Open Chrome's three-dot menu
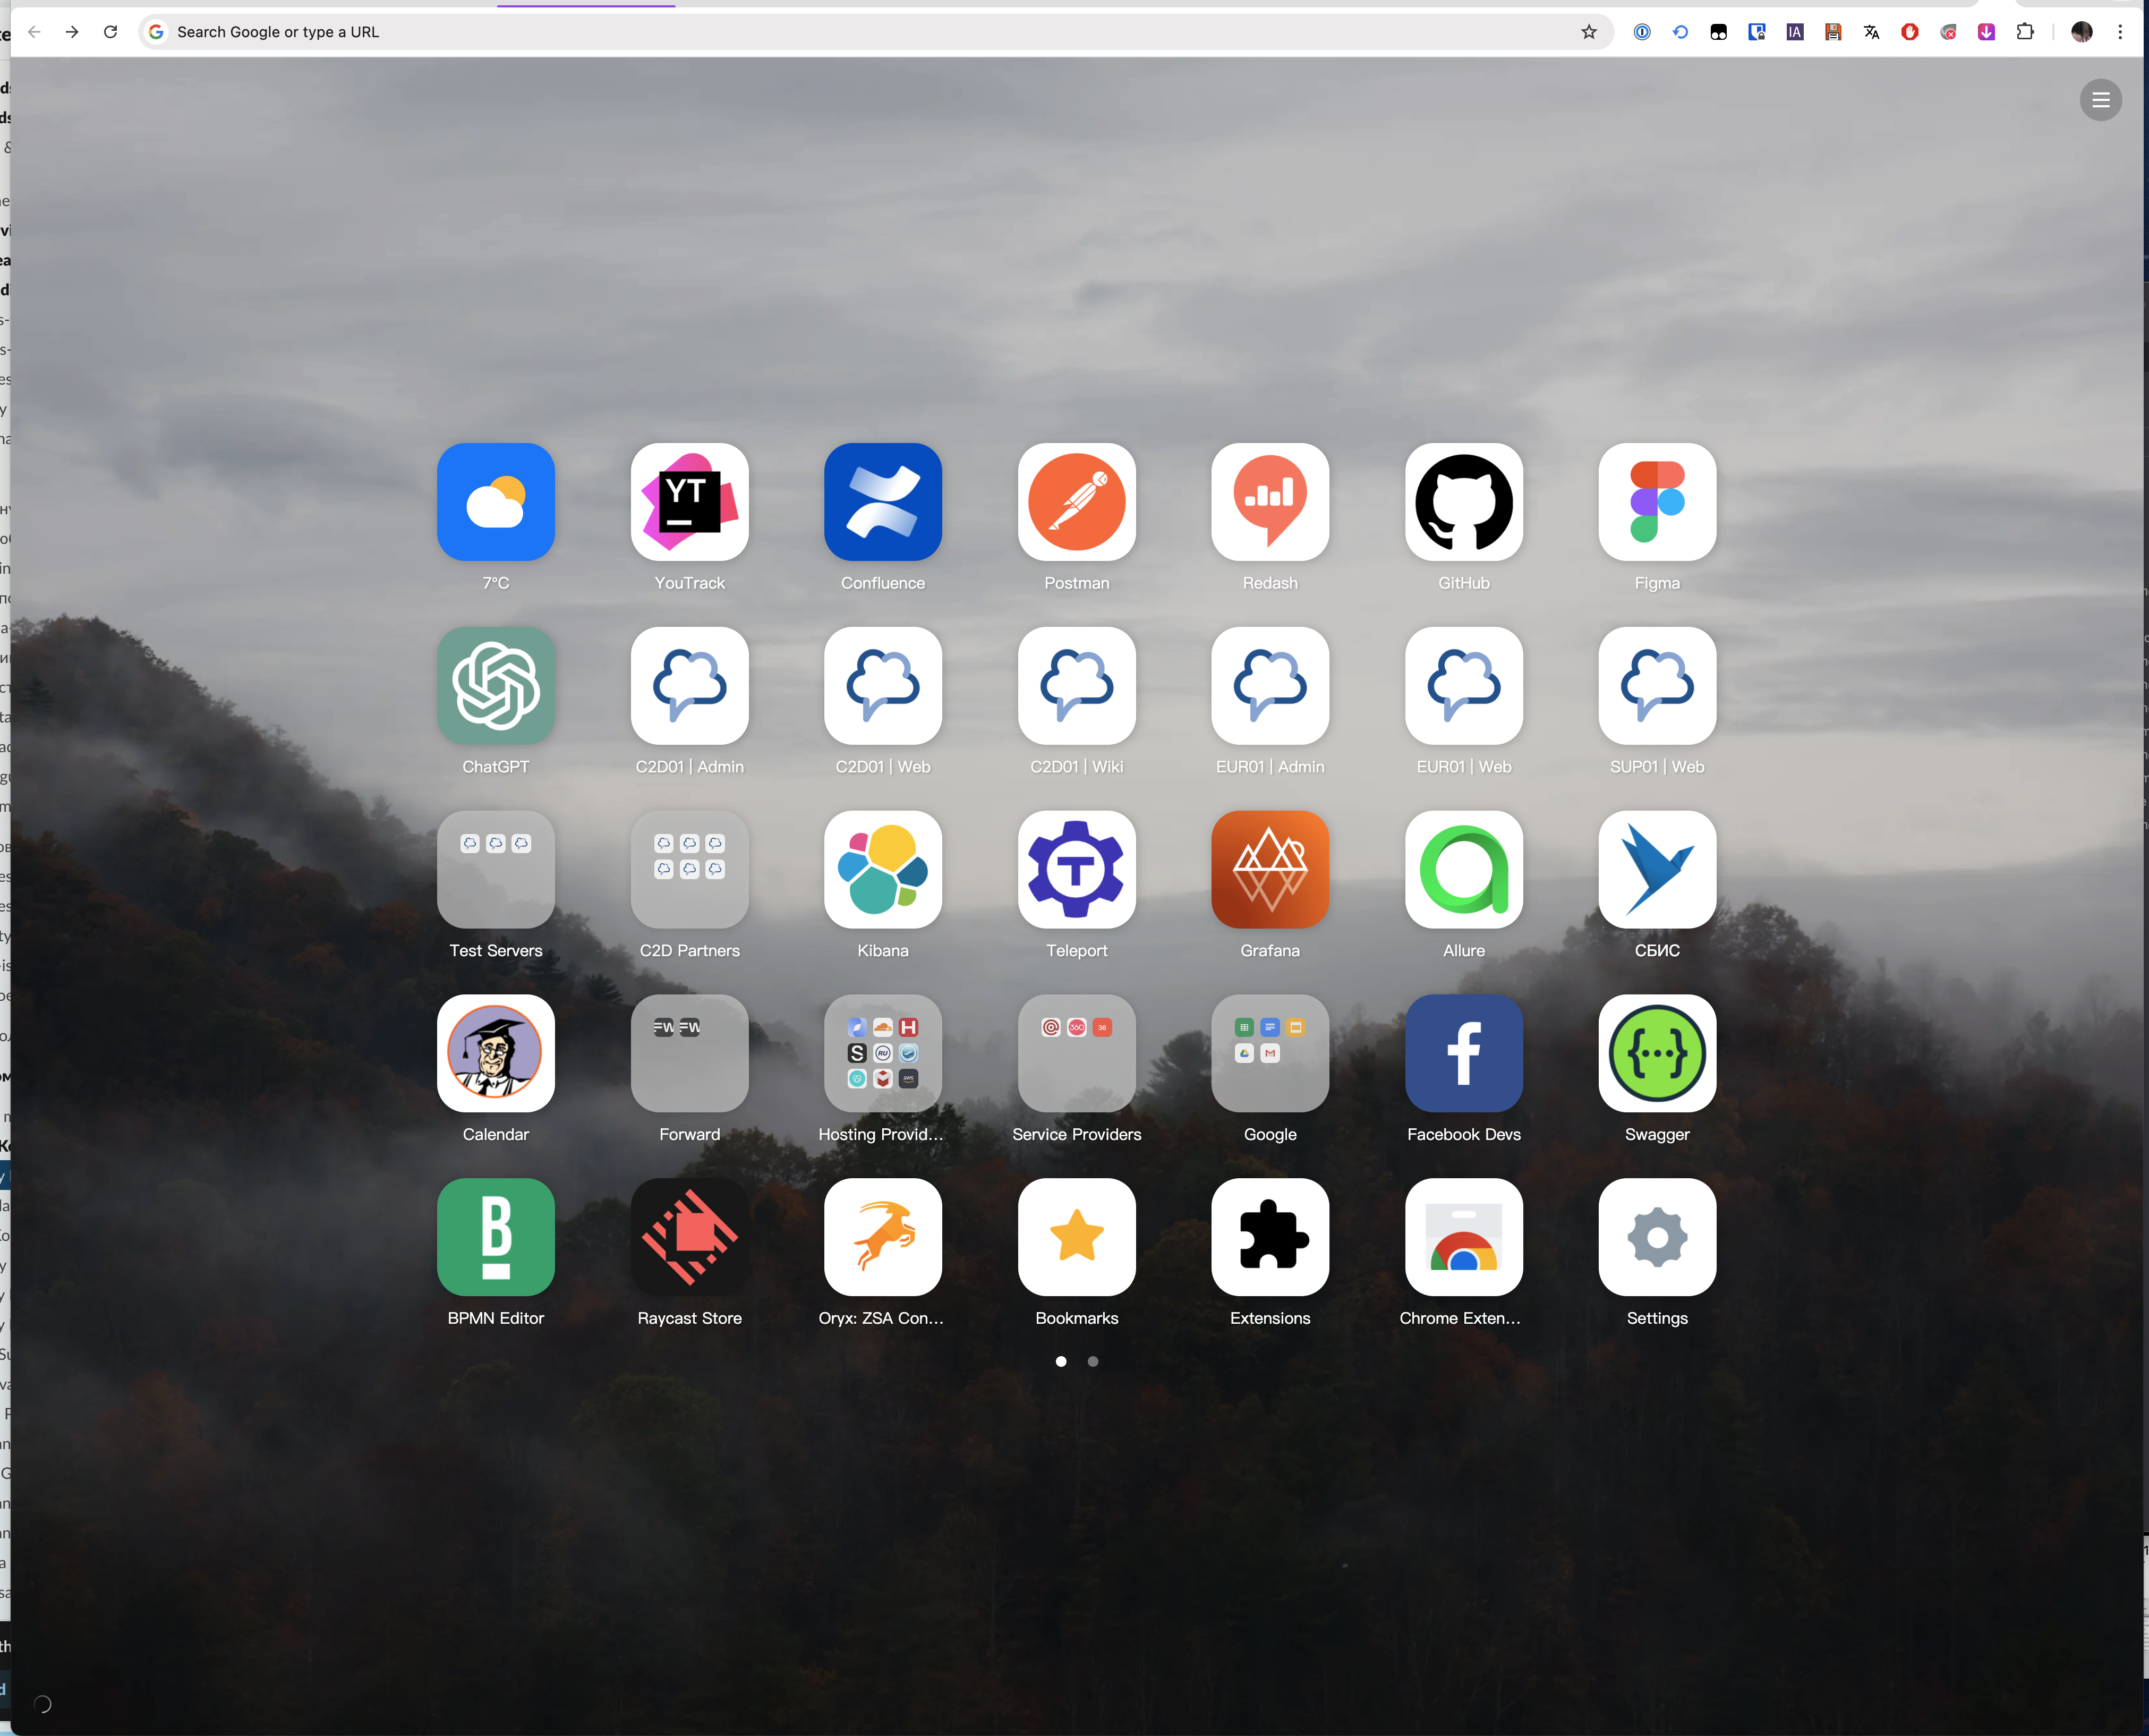This screenshot has height=1736, width=2149. pyautogui.click(x=2119, y=32)
